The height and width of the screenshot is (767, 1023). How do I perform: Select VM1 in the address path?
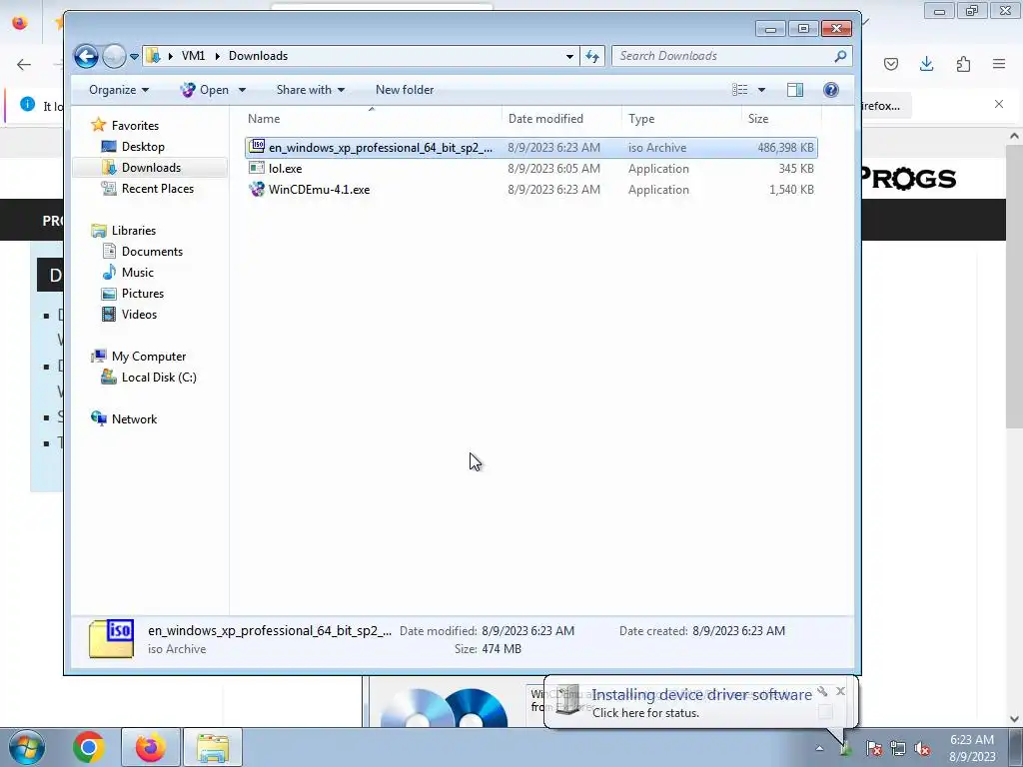(x=193, y=56)
